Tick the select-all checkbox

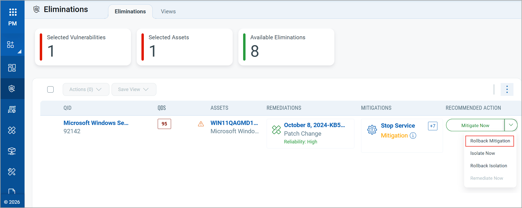tap(50, 89)
